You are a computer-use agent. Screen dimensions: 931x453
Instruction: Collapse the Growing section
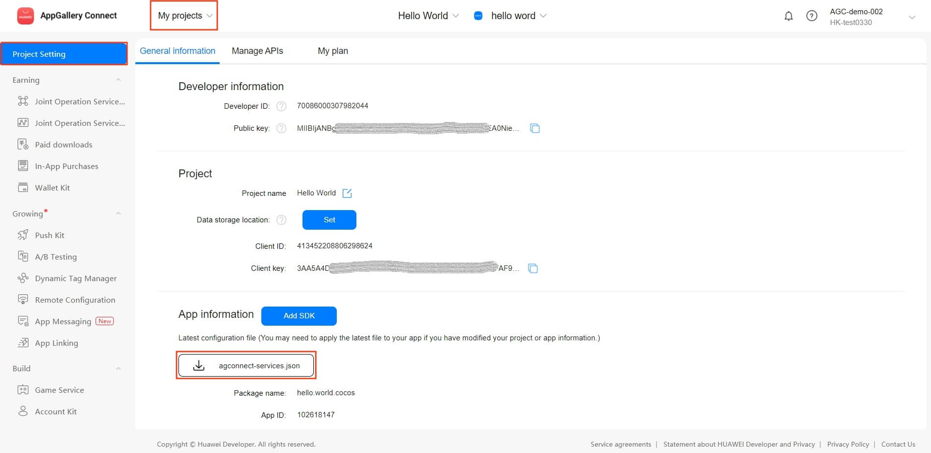(118, 214)
